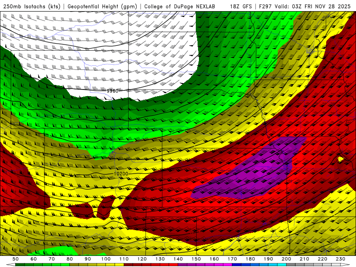Click the 110 value on the color scale
The image size is (356, 267).
(x=124, y=259)
